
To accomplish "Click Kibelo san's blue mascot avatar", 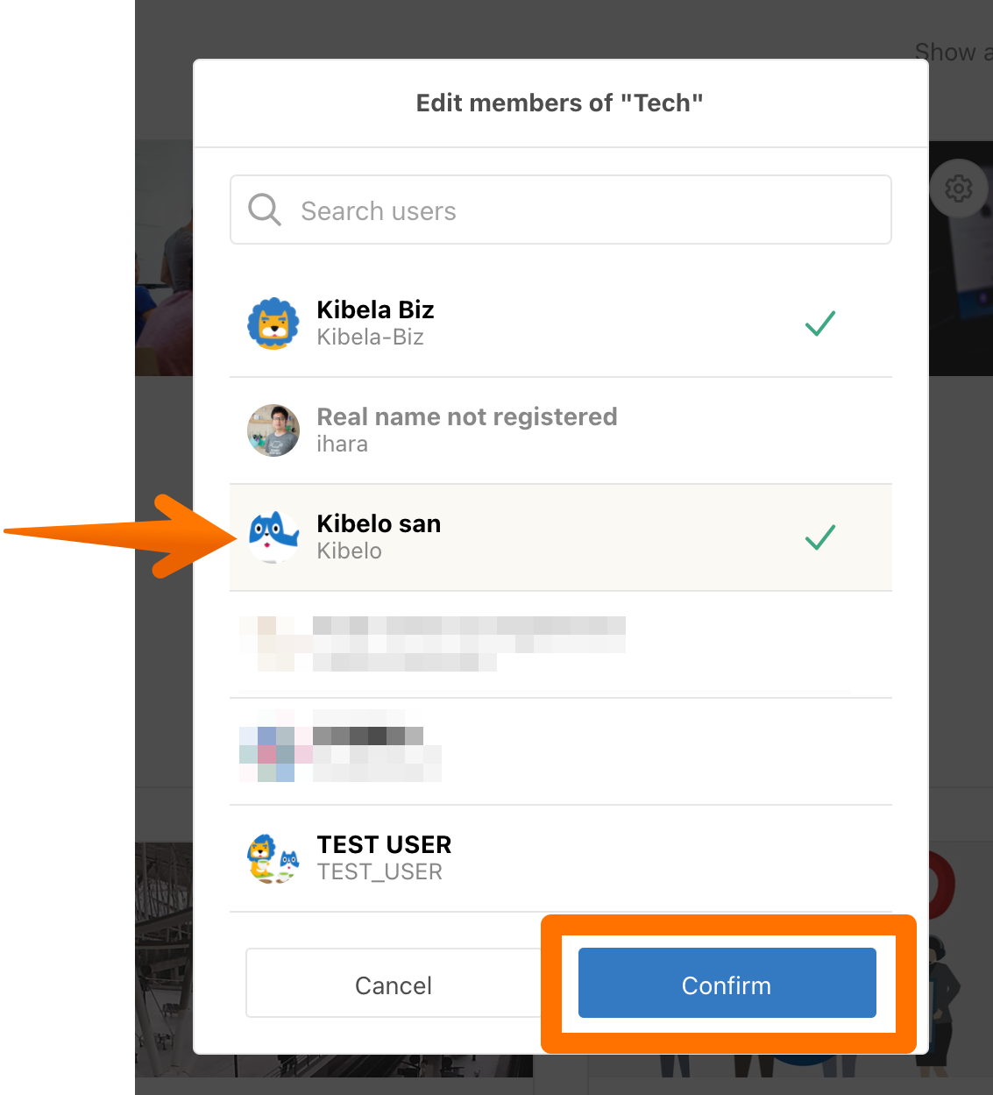I will point(273,537).
